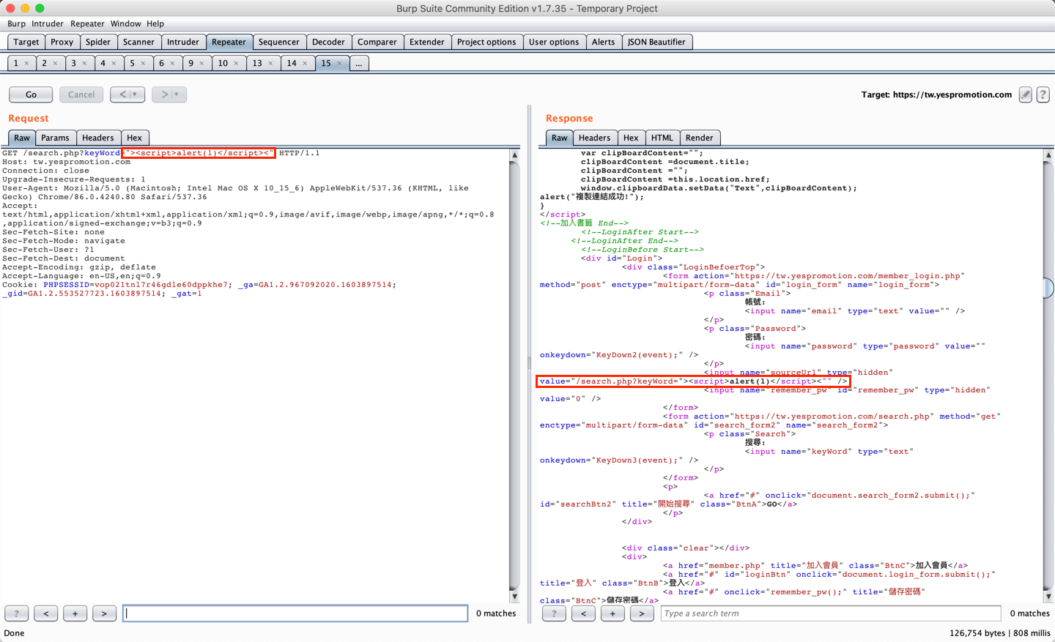
Task: Open the Decoder tab
Action: [x=328, y=42]
